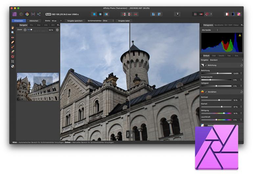
Task: Open the Vorgabe Standard preset dropdown
Action: (226, 60)
